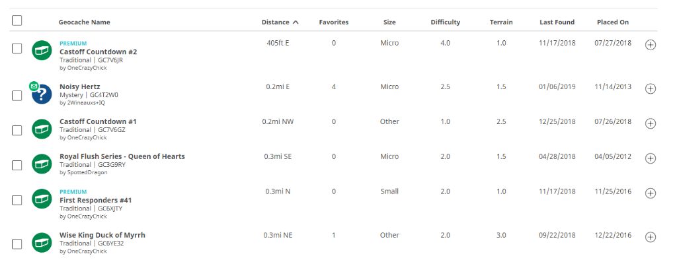Viewport: 677px width, 262px height.
Task: Click the cache icon beside Royal Flush Series
Action: [42, 164]
